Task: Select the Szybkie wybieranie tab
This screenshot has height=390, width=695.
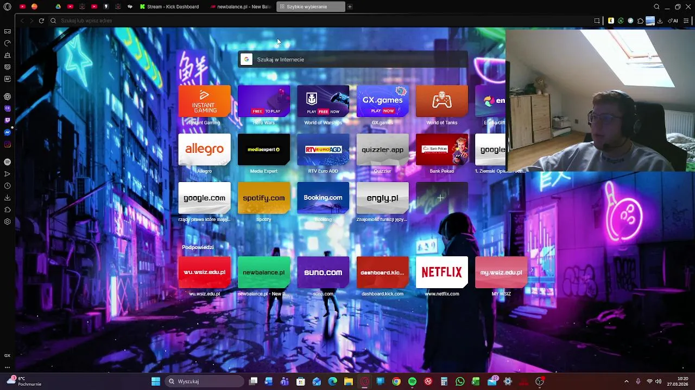Action: click(311, 6)
